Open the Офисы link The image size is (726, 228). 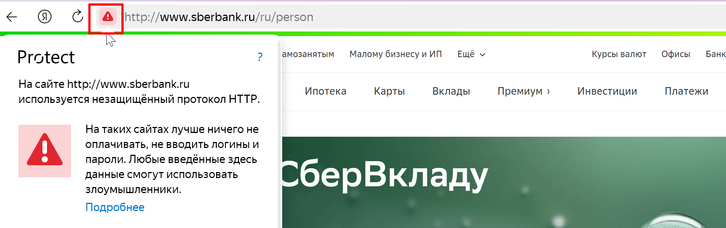pos(676,54)
